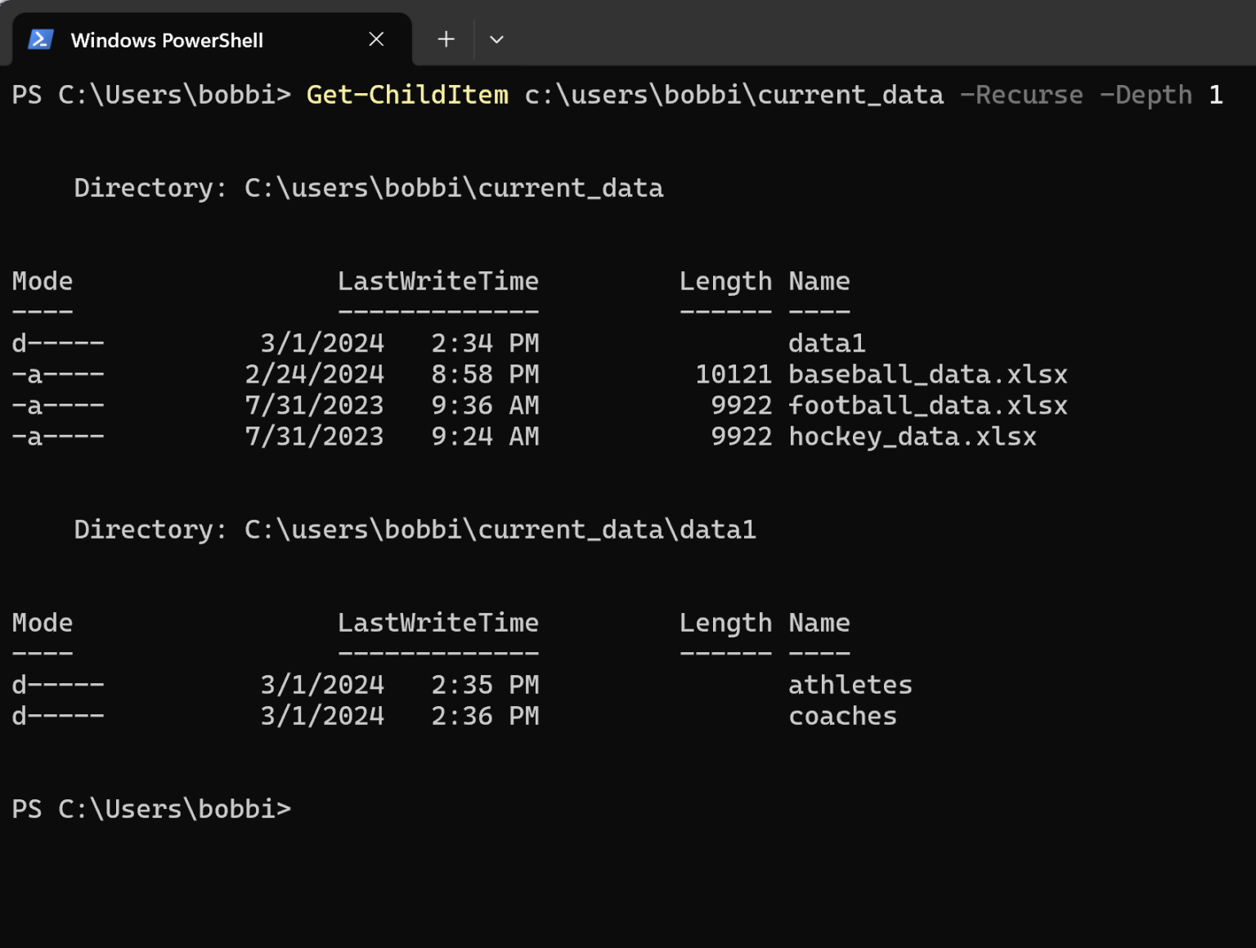This screenshot has width=1256, height=948.
Task: Click the baseball_data.xlsx file name
Action: click(927, 374)
